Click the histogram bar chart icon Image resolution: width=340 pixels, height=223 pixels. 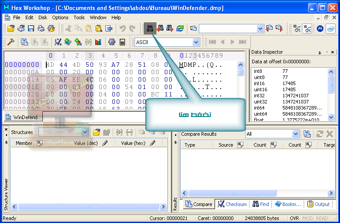(x=98, y=42)
